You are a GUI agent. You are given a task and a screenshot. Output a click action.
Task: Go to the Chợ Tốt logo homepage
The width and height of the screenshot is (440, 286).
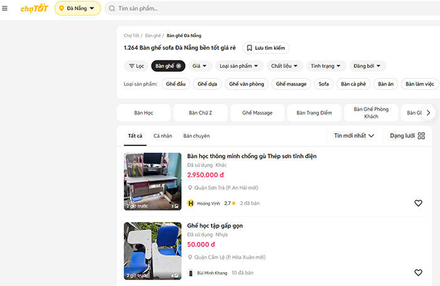[x=34, y=8]
